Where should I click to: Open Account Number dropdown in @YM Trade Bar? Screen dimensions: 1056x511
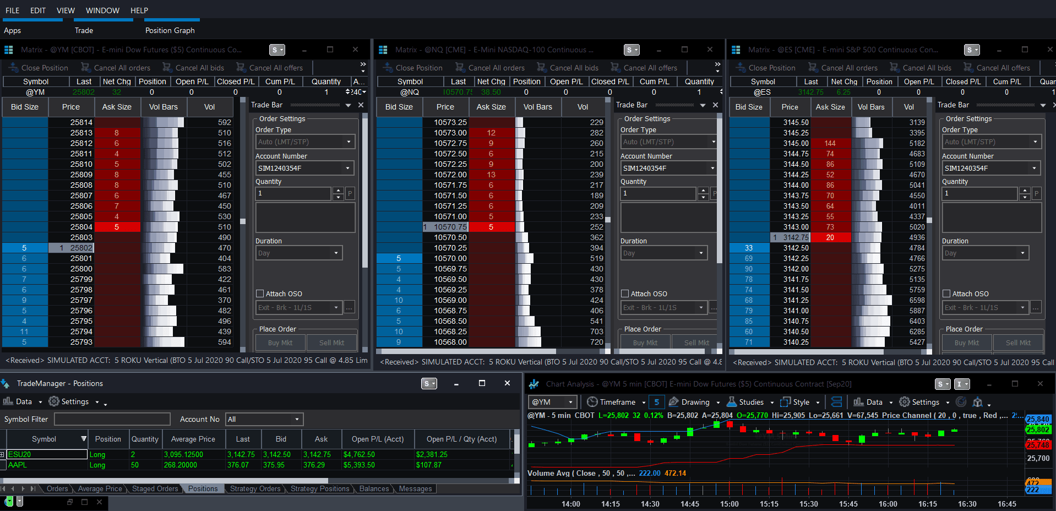pyautogui.click(x=347, y=168)
